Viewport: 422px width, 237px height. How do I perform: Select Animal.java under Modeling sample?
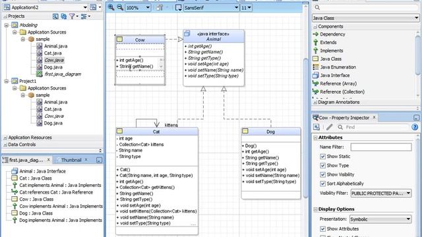[55, 46]
